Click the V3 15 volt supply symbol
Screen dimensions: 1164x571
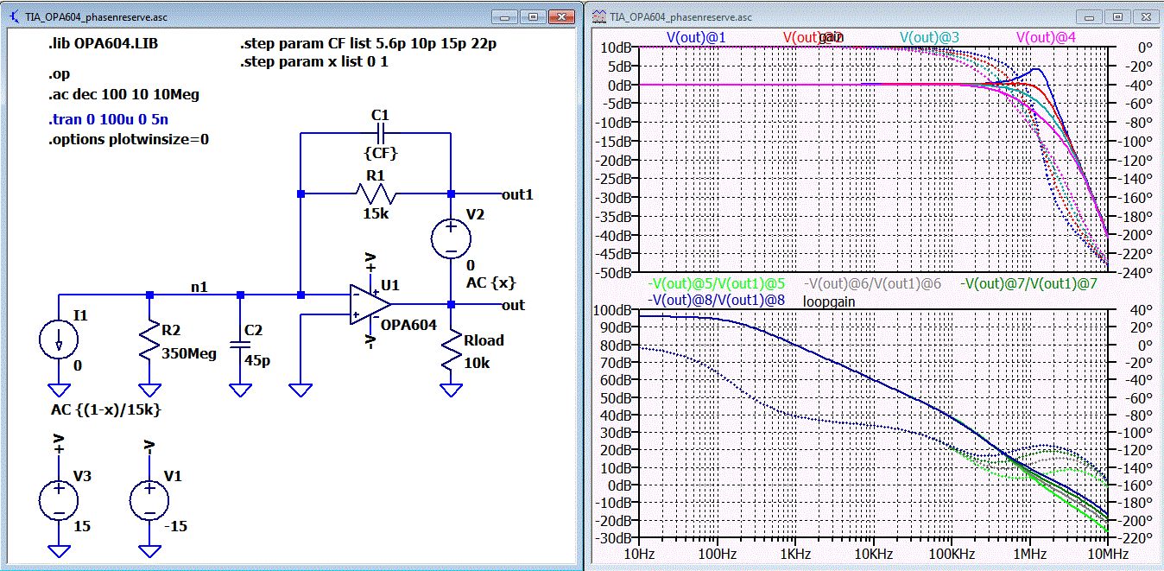coord(59,501)
